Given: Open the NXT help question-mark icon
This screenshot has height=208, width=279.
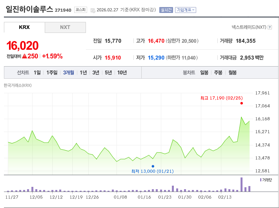Looking at the screenshot, I should click(x=270, y=27).
